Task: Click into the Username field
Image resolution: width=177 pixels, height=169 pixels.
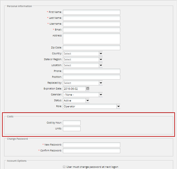Action: click(x=91, y=24)
